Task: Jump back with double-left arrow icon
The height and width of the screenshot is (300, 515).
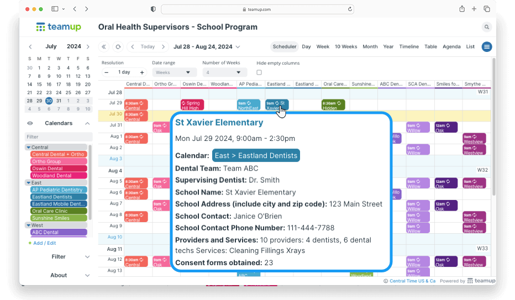Action: click(104, 46)
